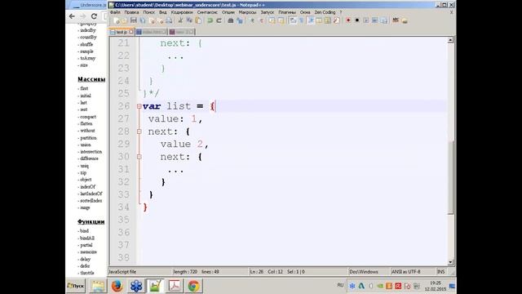Collapse fold marker at line 26

(139, 106)
